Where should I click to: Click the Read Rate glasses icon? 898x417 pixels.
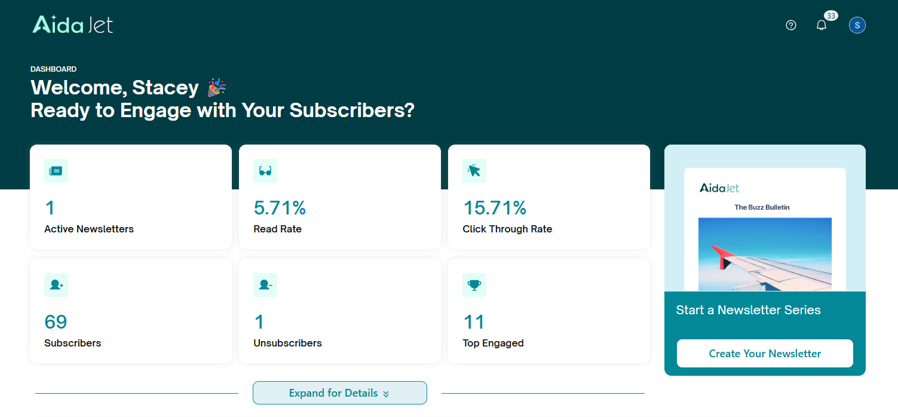[265, 171]
